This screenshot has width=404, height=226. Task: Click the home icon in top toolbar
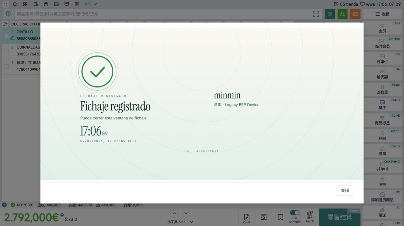[x=15, y=4]
